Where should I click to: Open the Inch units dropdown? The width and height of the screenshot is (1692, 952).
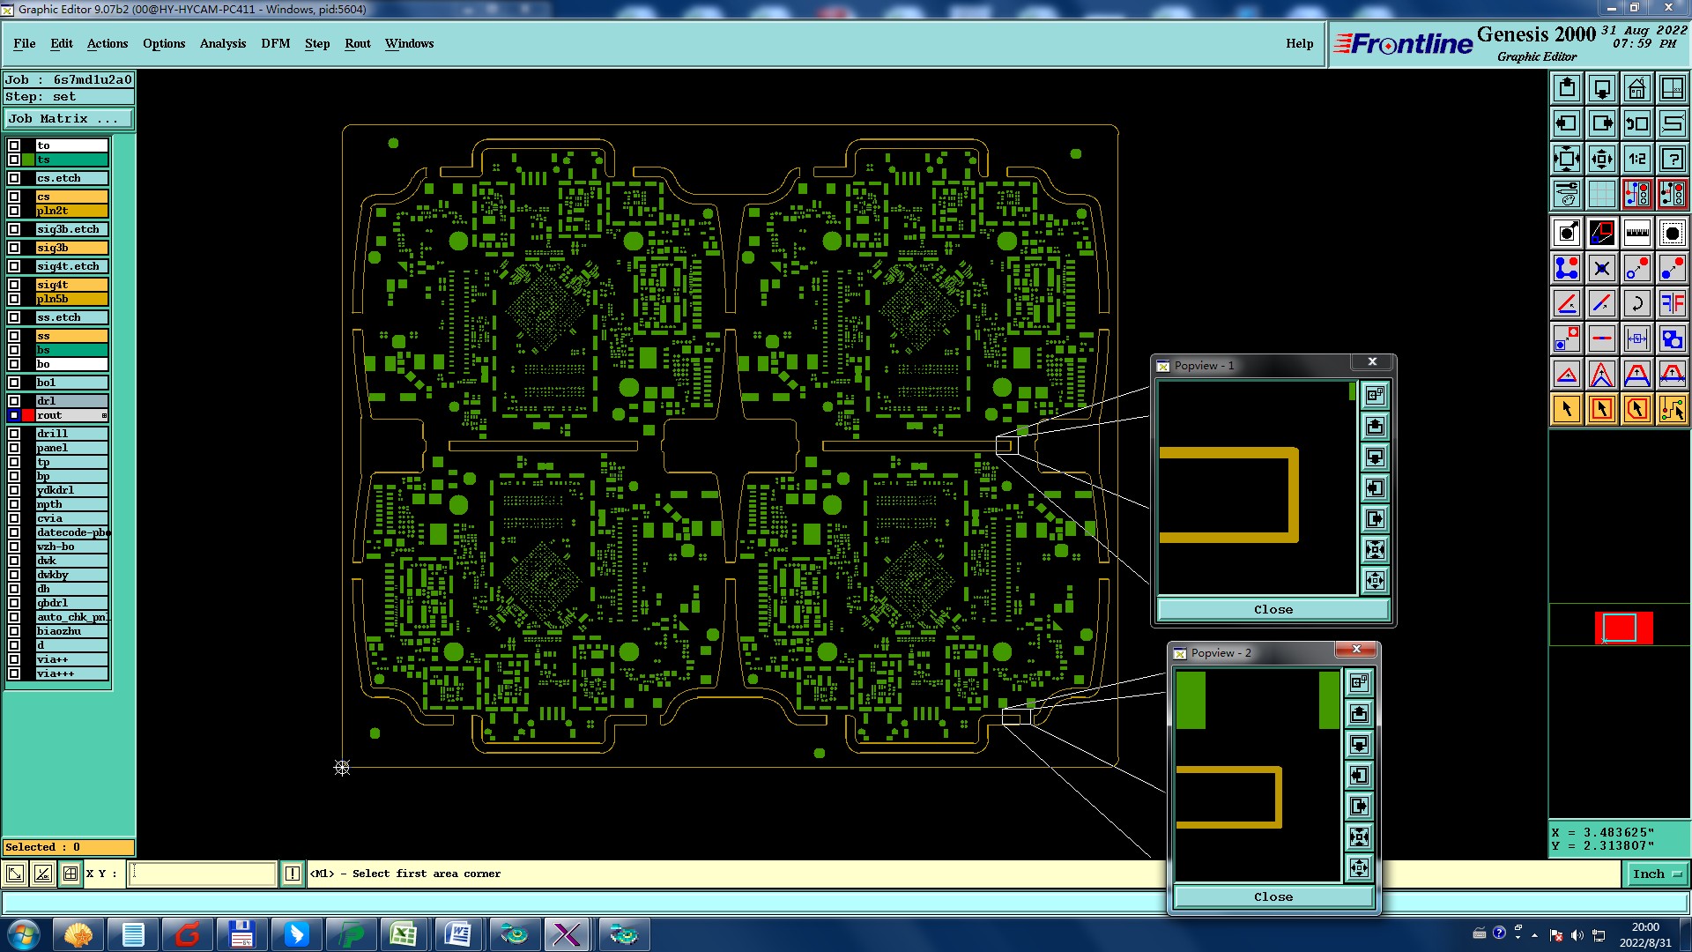tap(1657, 874)
